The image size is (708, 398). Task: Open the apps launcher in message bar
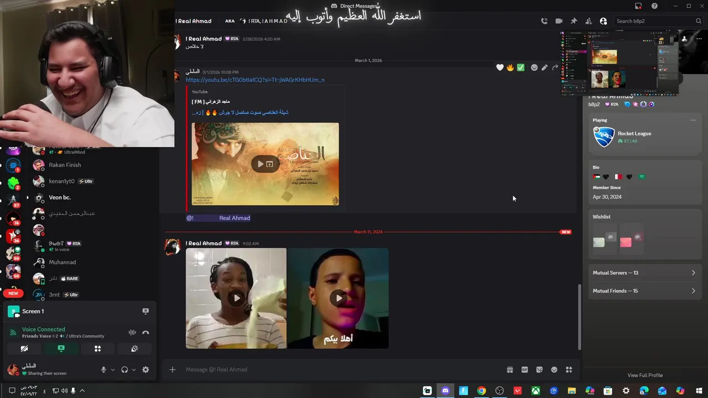569,370
